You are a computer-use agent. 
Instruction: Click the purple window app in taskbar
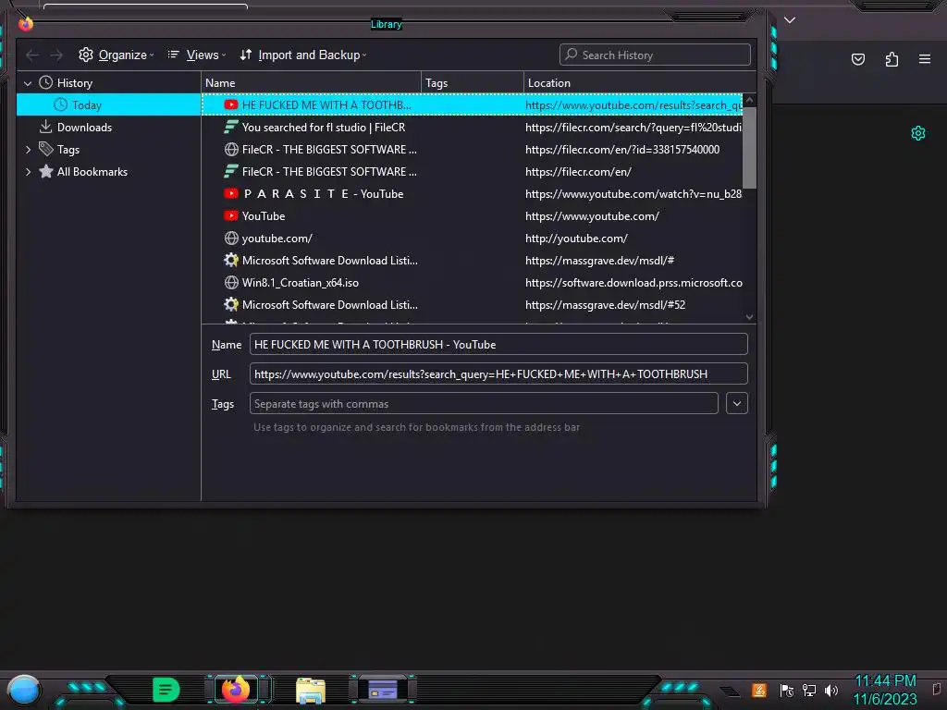point(382,690)
